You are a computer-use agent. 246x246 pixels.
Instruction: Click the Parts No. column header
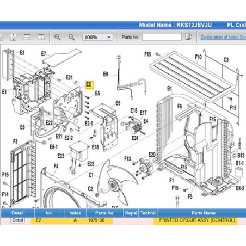point(105,213)
